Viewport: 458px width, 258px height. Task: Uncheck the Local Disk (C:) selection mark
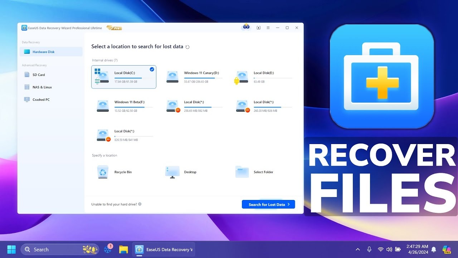[x=151, y=69]
